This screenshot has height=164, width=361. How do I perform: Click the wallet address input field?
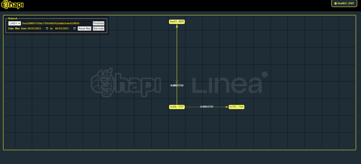[57, 23]
